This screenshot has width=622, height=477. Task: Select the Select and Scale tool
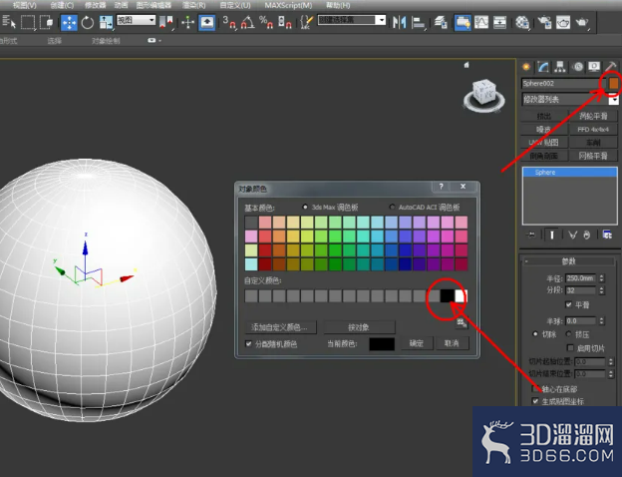pyautogui.click(x=106, y=22)
